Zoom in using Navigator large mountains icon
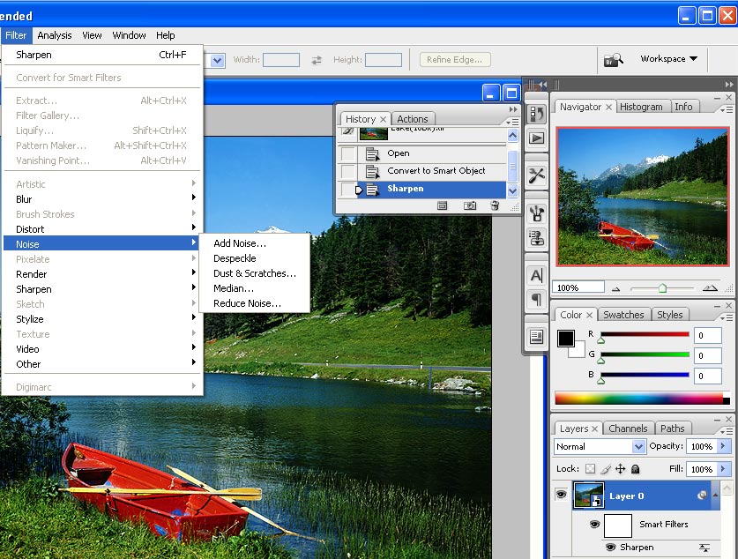The height and width of the screenshot is (559, 738). point(710,288)
